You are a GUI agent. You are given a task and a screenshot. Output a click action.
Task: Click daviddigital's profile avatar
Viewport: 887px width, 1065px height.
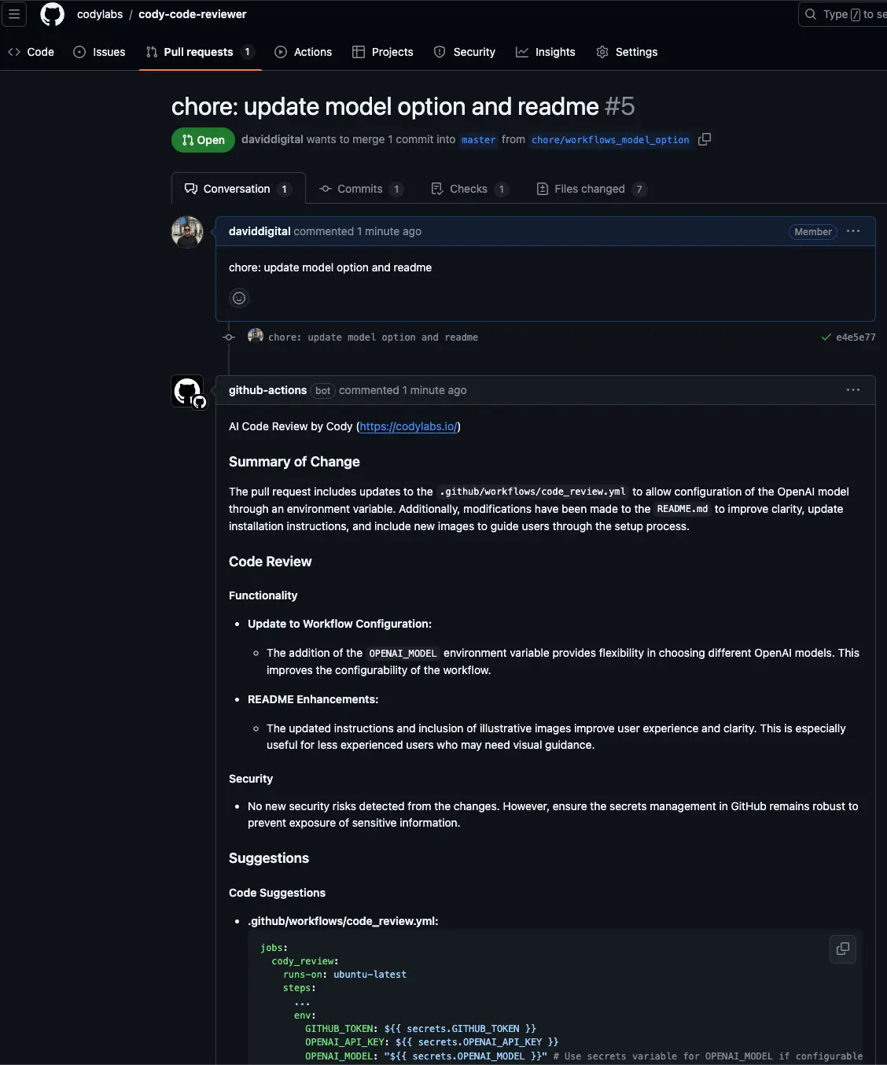coord(187,231)
